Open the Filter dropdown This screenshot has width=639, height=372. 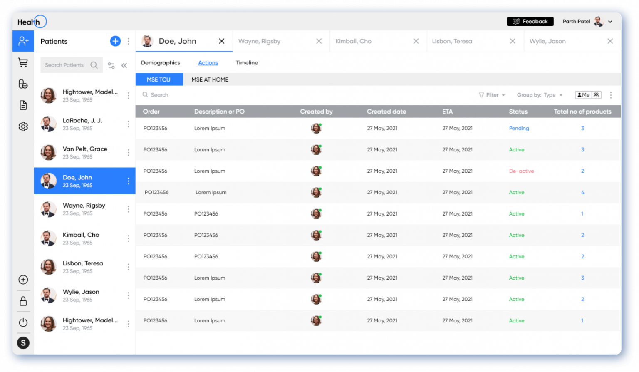coord(492,95)
